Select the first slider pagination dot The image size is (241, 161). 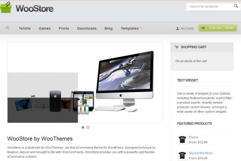tap(83, 128)
